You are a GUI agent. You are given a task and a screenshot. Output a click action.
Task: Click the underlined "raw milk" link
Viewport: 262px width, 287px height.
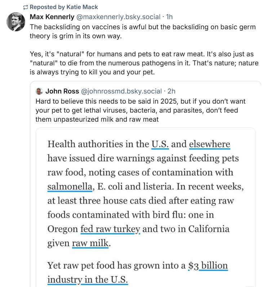pyautogui.click(x=90, y=243)
